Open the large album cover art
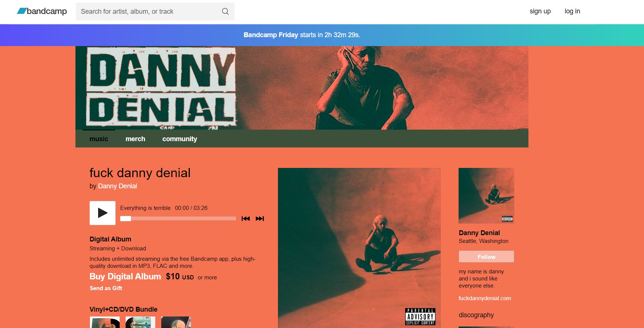 (359, 248)
